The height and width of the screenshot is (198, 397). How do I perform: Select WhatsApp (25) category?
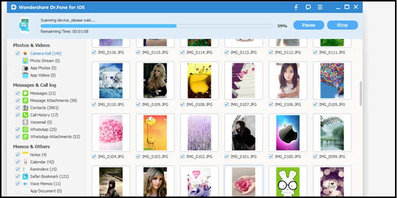tap(43, 129)
